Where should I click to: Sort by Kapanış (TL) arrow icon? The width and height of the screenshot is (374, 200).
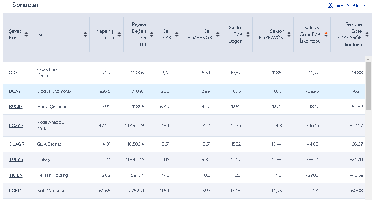pyautogui.click(x=119, y=34)
